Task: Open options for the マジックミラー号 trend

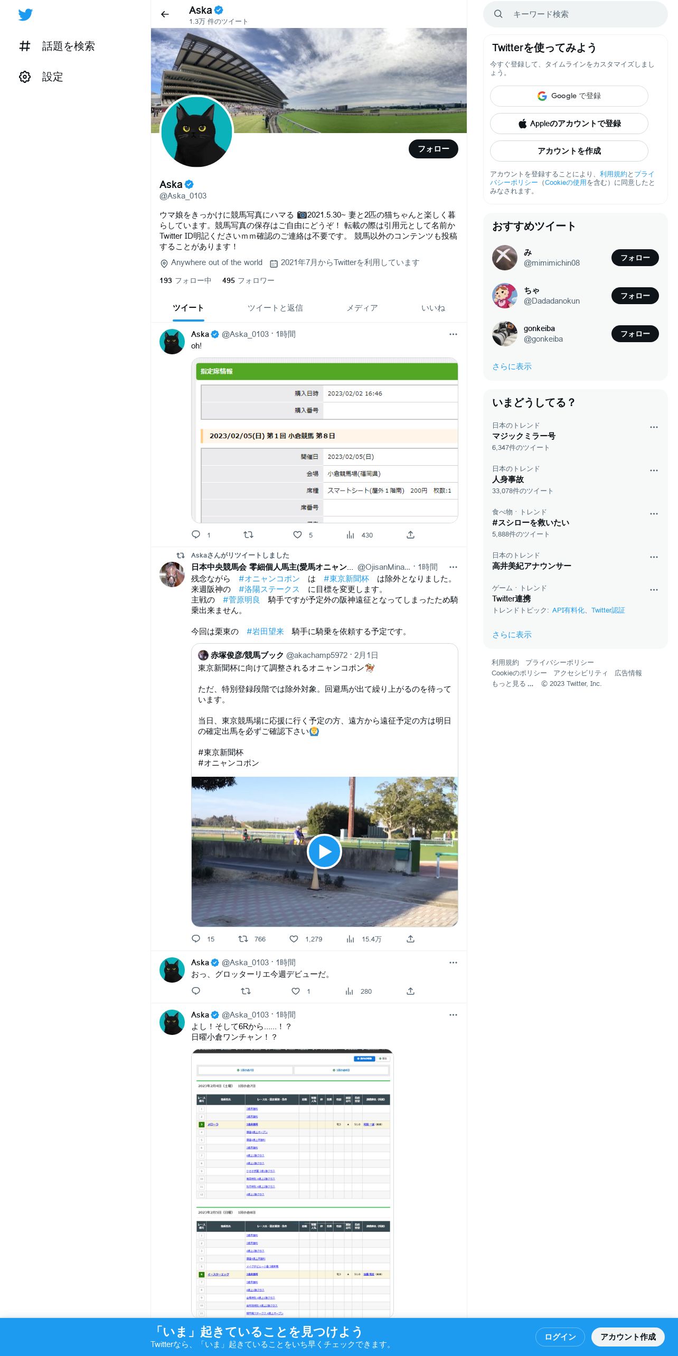Action: click(x=654, y=427)
